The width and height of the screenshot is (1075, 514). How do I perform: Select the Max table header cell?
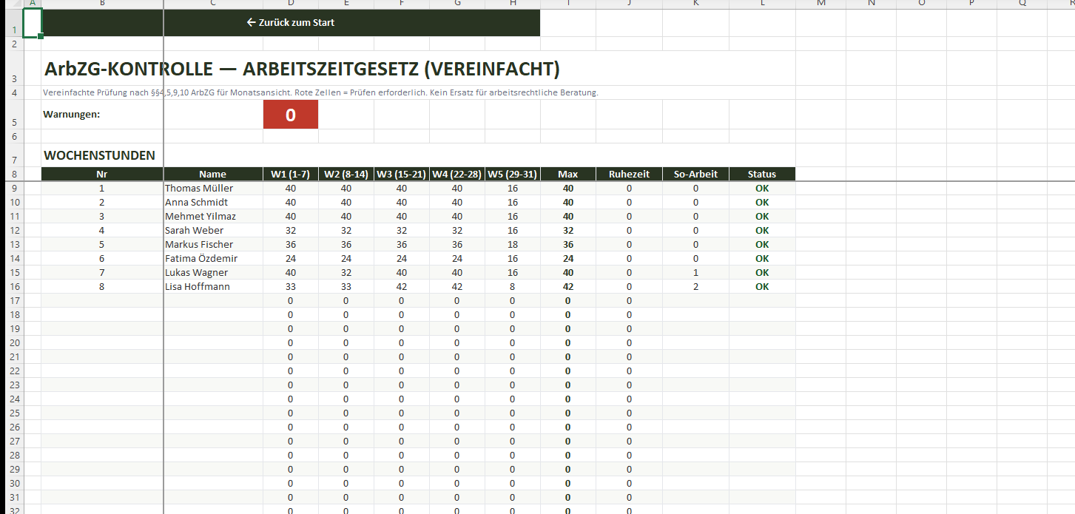tap(567, 175)
